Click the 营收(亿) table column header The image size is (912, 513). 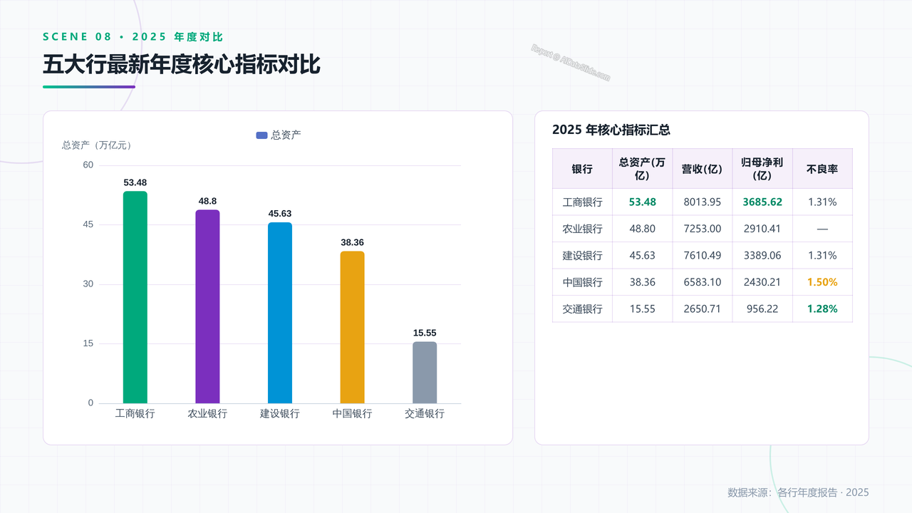point(703,169)
